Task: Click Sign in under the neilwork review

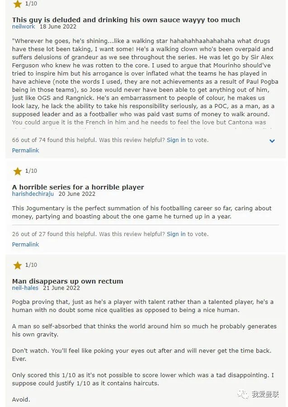Action: (176, 140)
